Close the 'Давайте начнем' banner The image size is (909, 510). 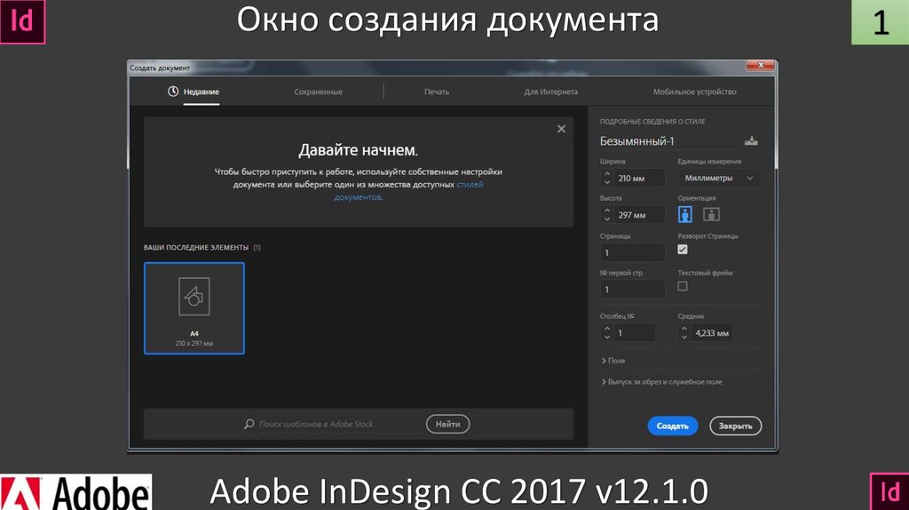[x=561, y=130]
